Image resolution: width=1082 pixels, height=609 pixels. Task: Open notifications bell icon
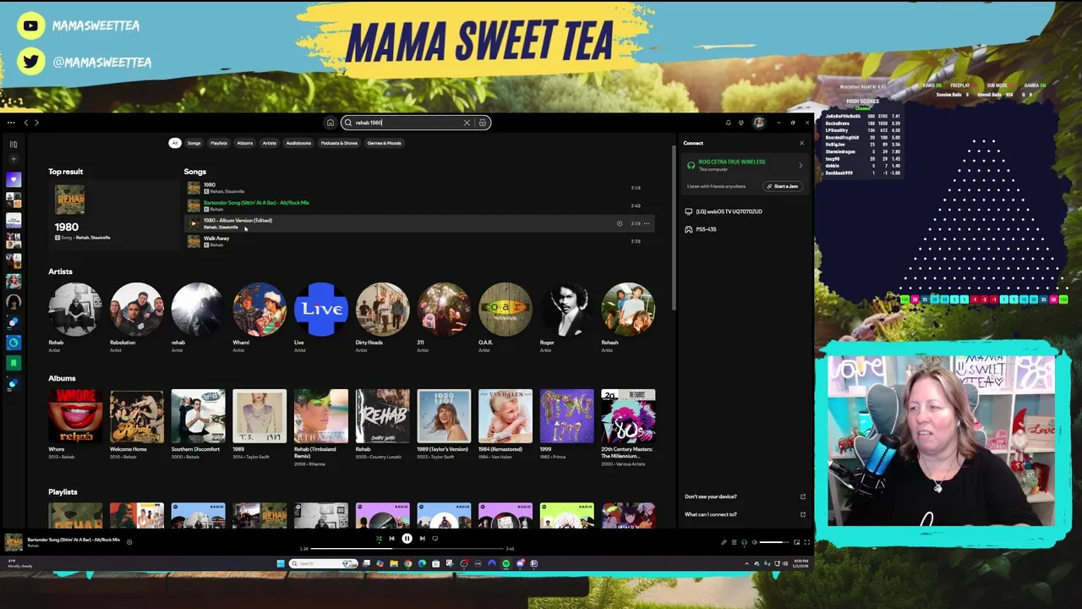coord(728,123)
